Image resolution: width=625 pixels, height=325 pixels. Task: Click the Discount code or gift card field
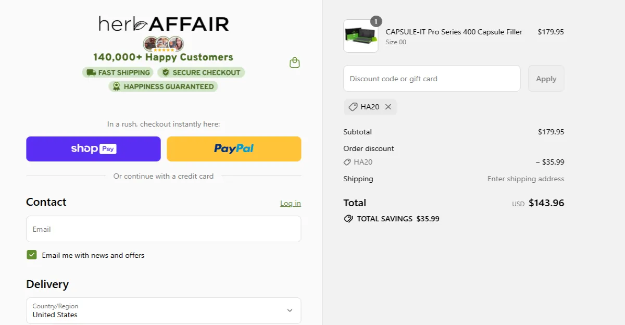click(x=432, y=78)
